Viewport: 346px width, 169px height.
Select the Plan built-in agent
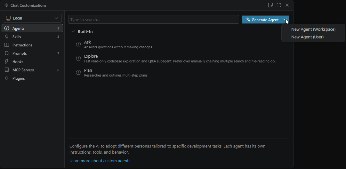88,70
